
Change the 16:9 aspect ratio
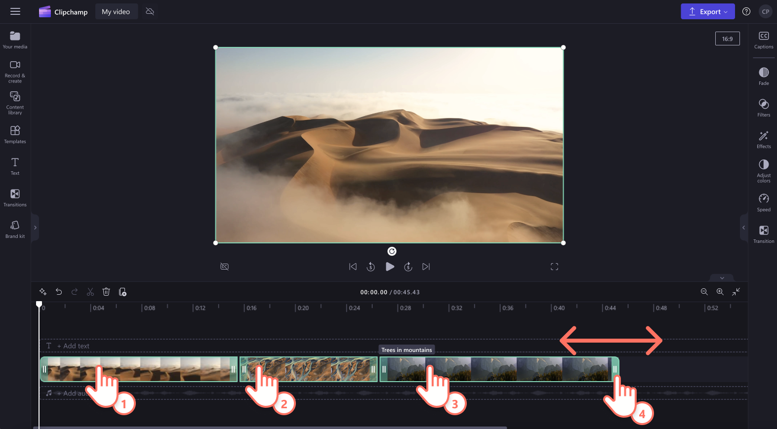(727, 39)
